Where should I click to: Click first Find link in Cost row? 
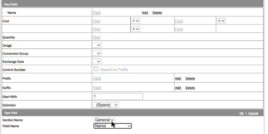coord(96,21)
